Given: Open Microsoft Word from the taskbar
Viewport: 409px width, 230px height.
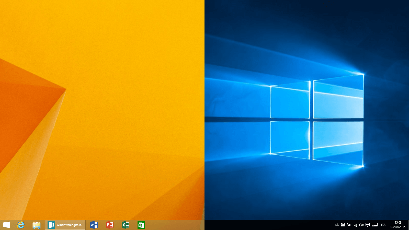Looking at the screenshot, I should [x=94, y=225].
